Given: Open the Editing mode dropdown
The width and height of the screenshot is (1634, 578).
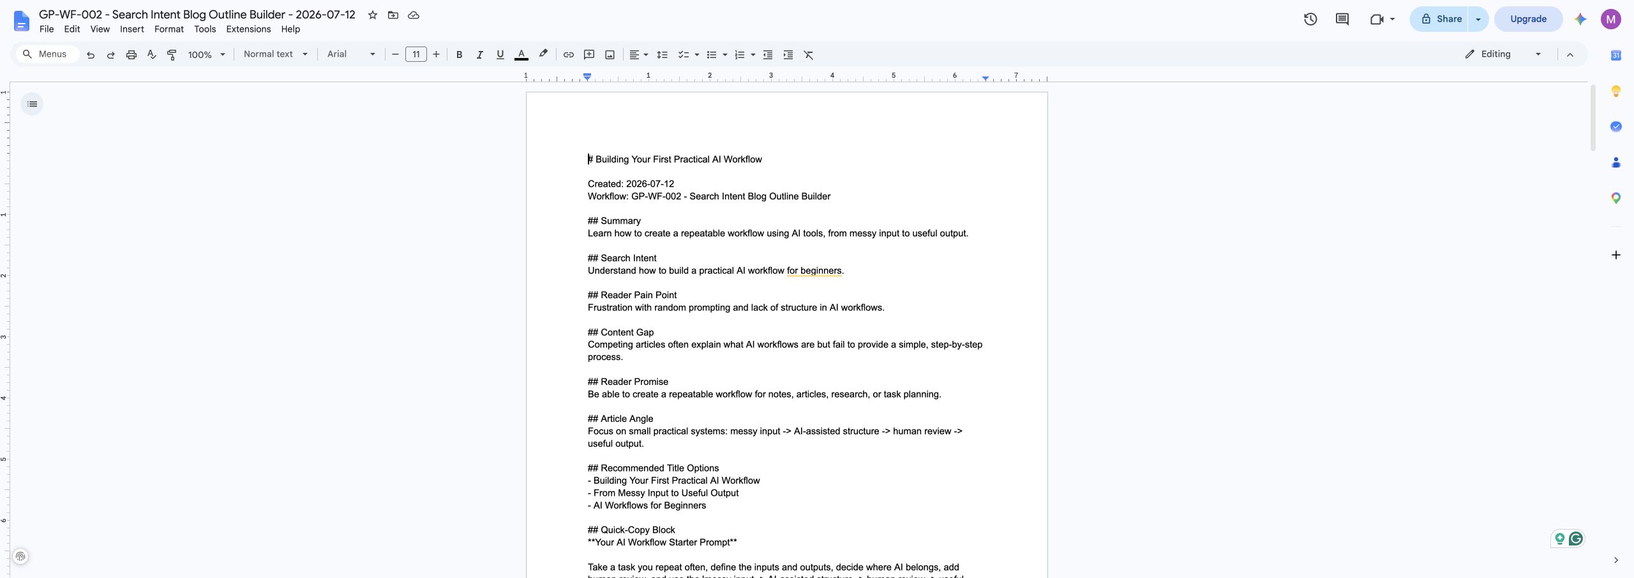Looking at the screenshot, I should pyautogui.click(x=1503, y=54).
